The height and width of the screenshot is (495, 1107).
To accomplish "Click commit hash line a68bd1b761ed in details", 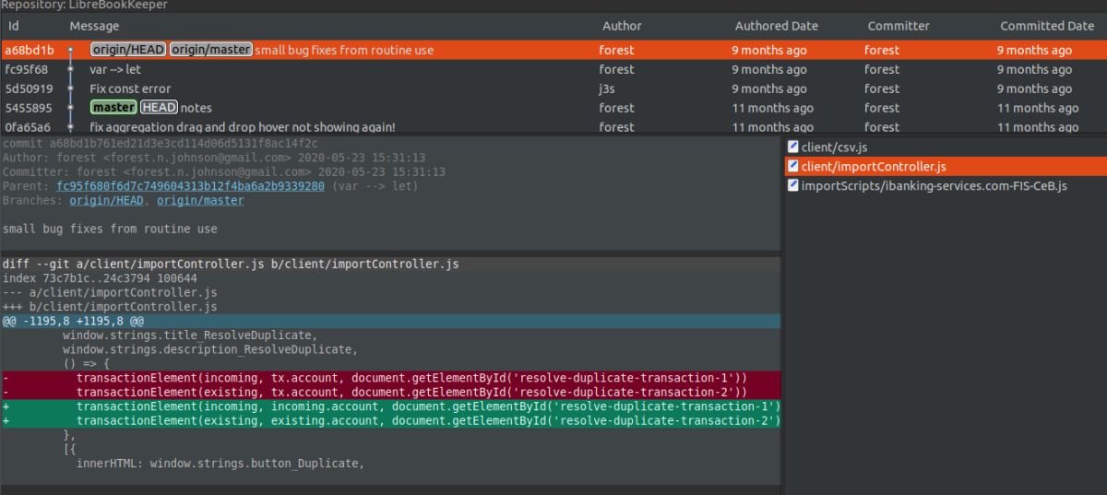I will coord(160,144).
